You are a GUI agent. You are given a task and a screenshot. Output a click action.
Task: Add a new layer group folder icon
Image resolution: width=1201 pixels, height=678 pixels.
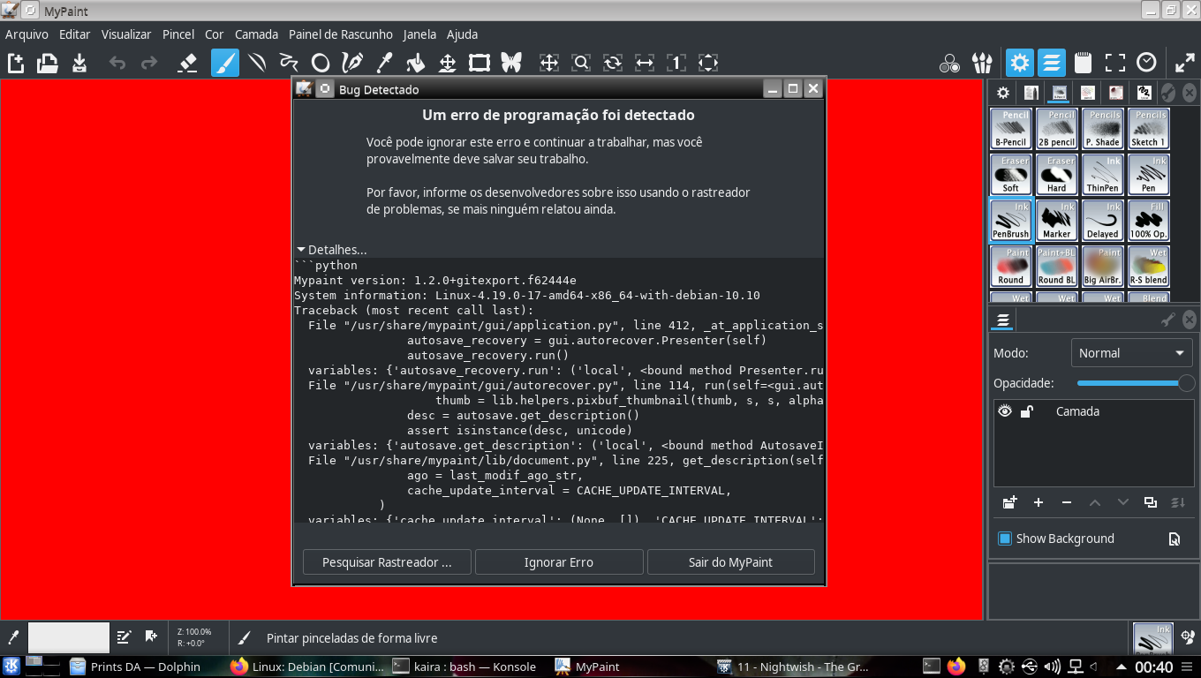[x=1009, y=502]
